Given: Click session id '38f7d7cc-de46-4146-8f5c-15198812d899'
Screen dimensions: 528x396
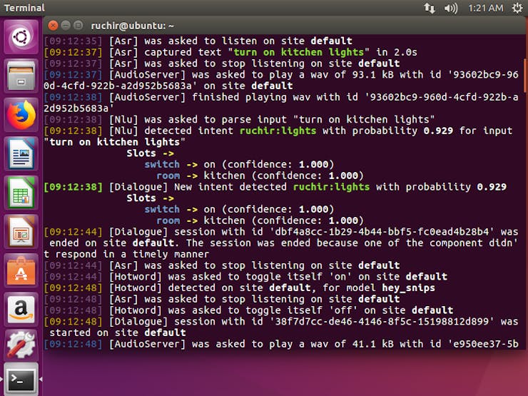Looking at the screenshot, I should click(x=382, y=322).
